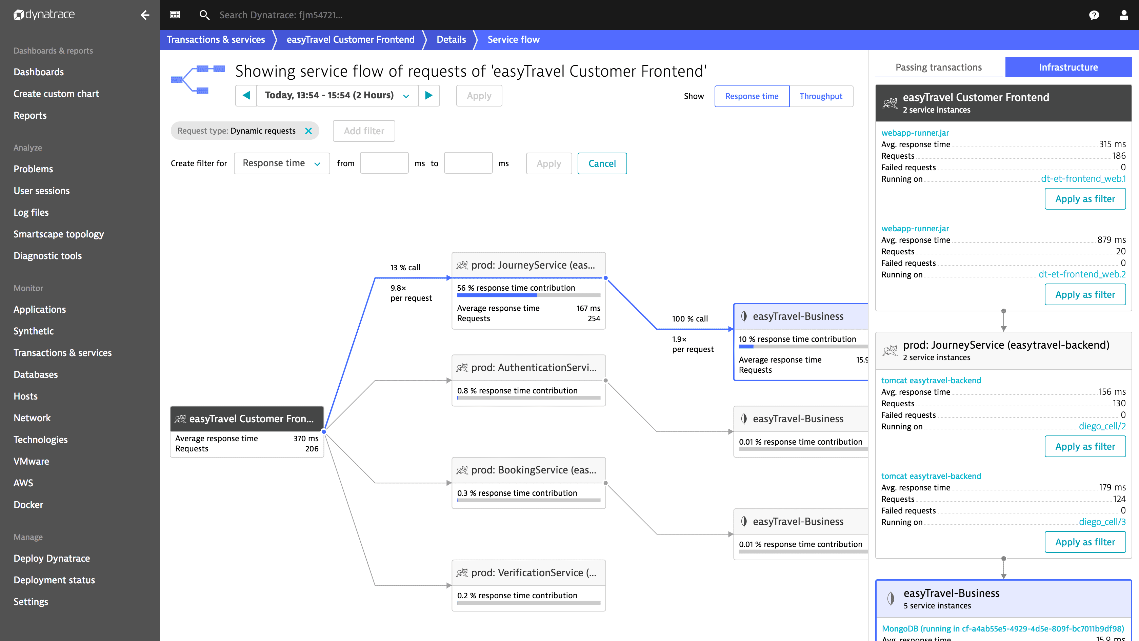Viewport: 1139px width, 641px height.
Task: Apply dt-et-frontend_web.2 instance as filter
Action: pyautogui.click(x=1085, y=294)
